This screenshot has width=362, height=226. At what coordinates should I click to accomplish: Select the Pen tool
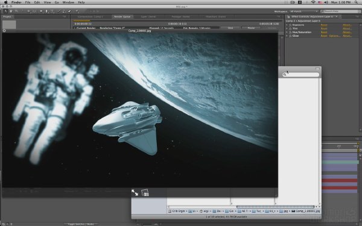point(46,11)
